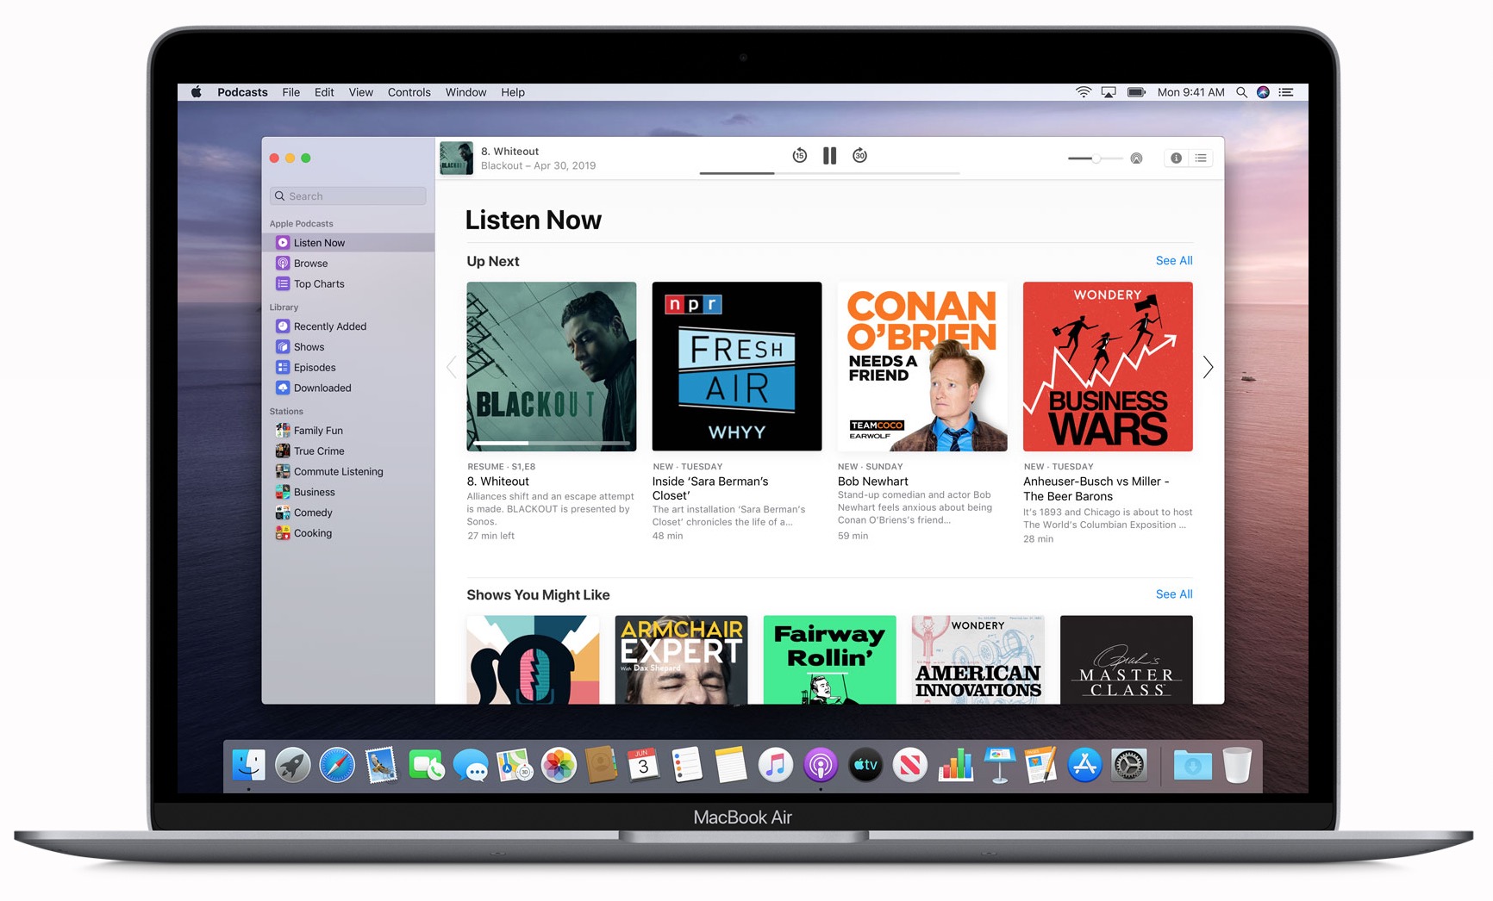Open Messages from the Dock

(471, 765)
